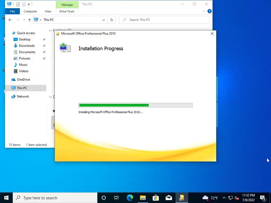The image size is (271, 203).
Task: Switch to the Computer ribbon tab
Action: [30, 11]
